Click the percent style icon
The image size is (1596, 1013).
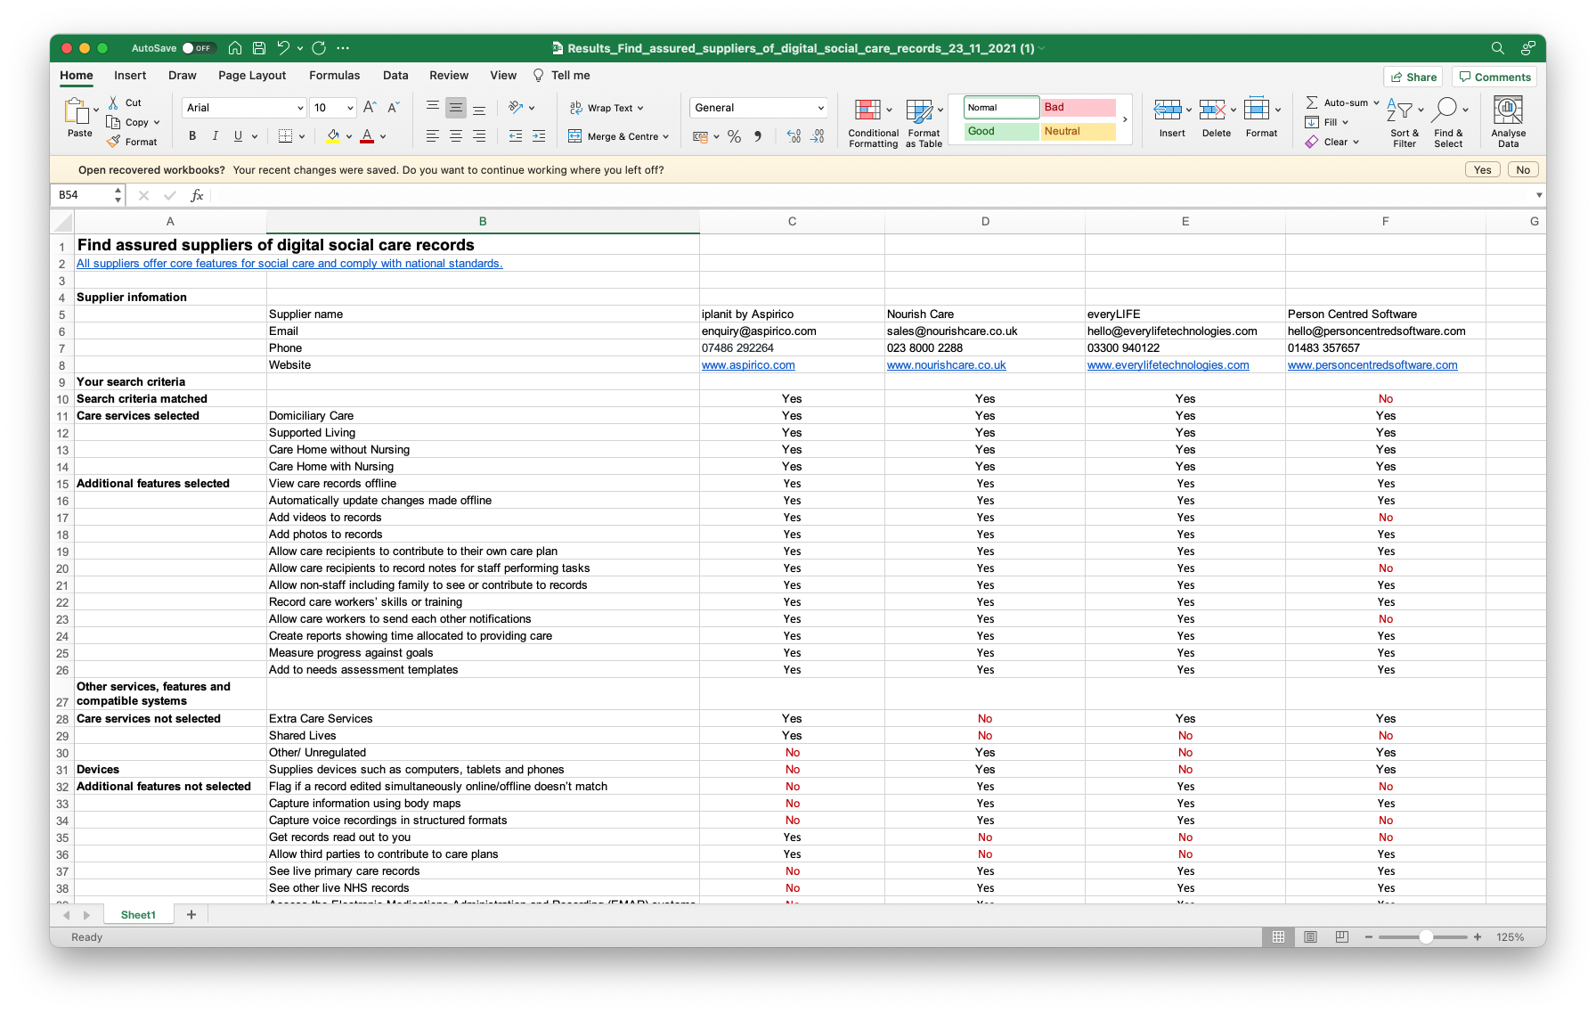734,136
